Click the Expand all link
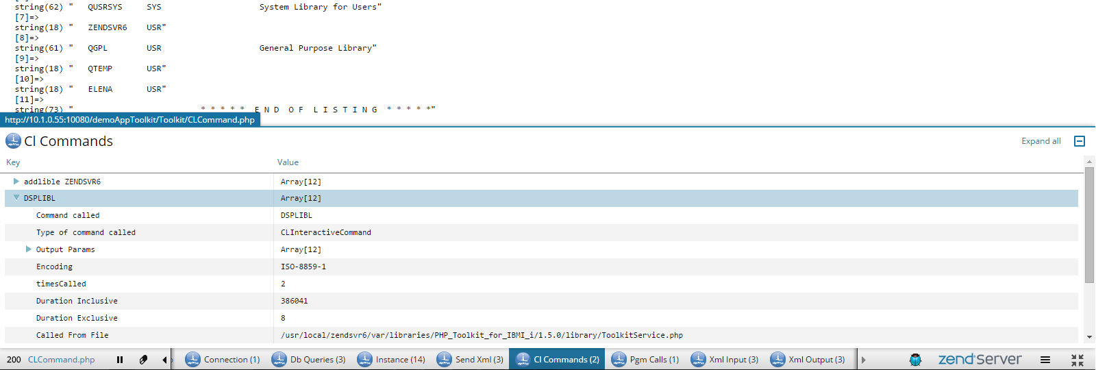This screenshot has width=1096, height=370. 1041,141
